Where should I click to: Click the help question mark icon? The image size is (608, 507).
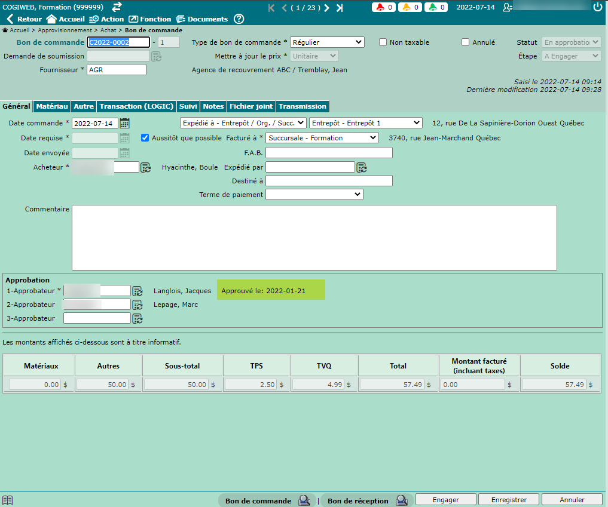239,19
